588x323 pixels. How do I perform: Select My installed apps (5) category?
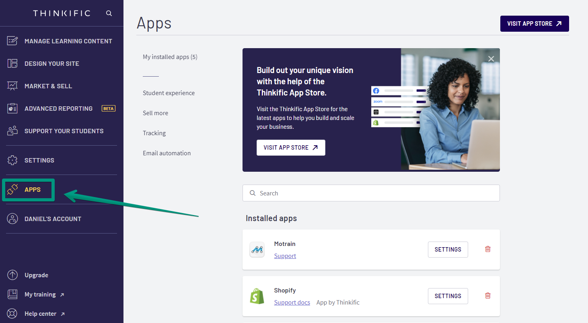(x=170, y=57)
